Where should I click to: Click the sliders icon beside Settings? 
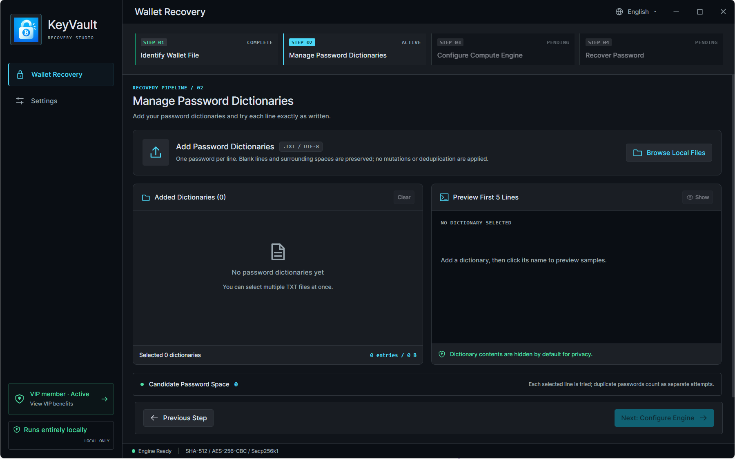[x=20, y=100]
